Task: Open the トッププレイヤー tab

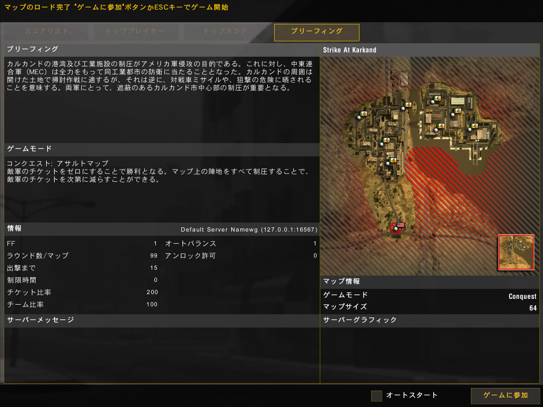Action: [136, 32]
